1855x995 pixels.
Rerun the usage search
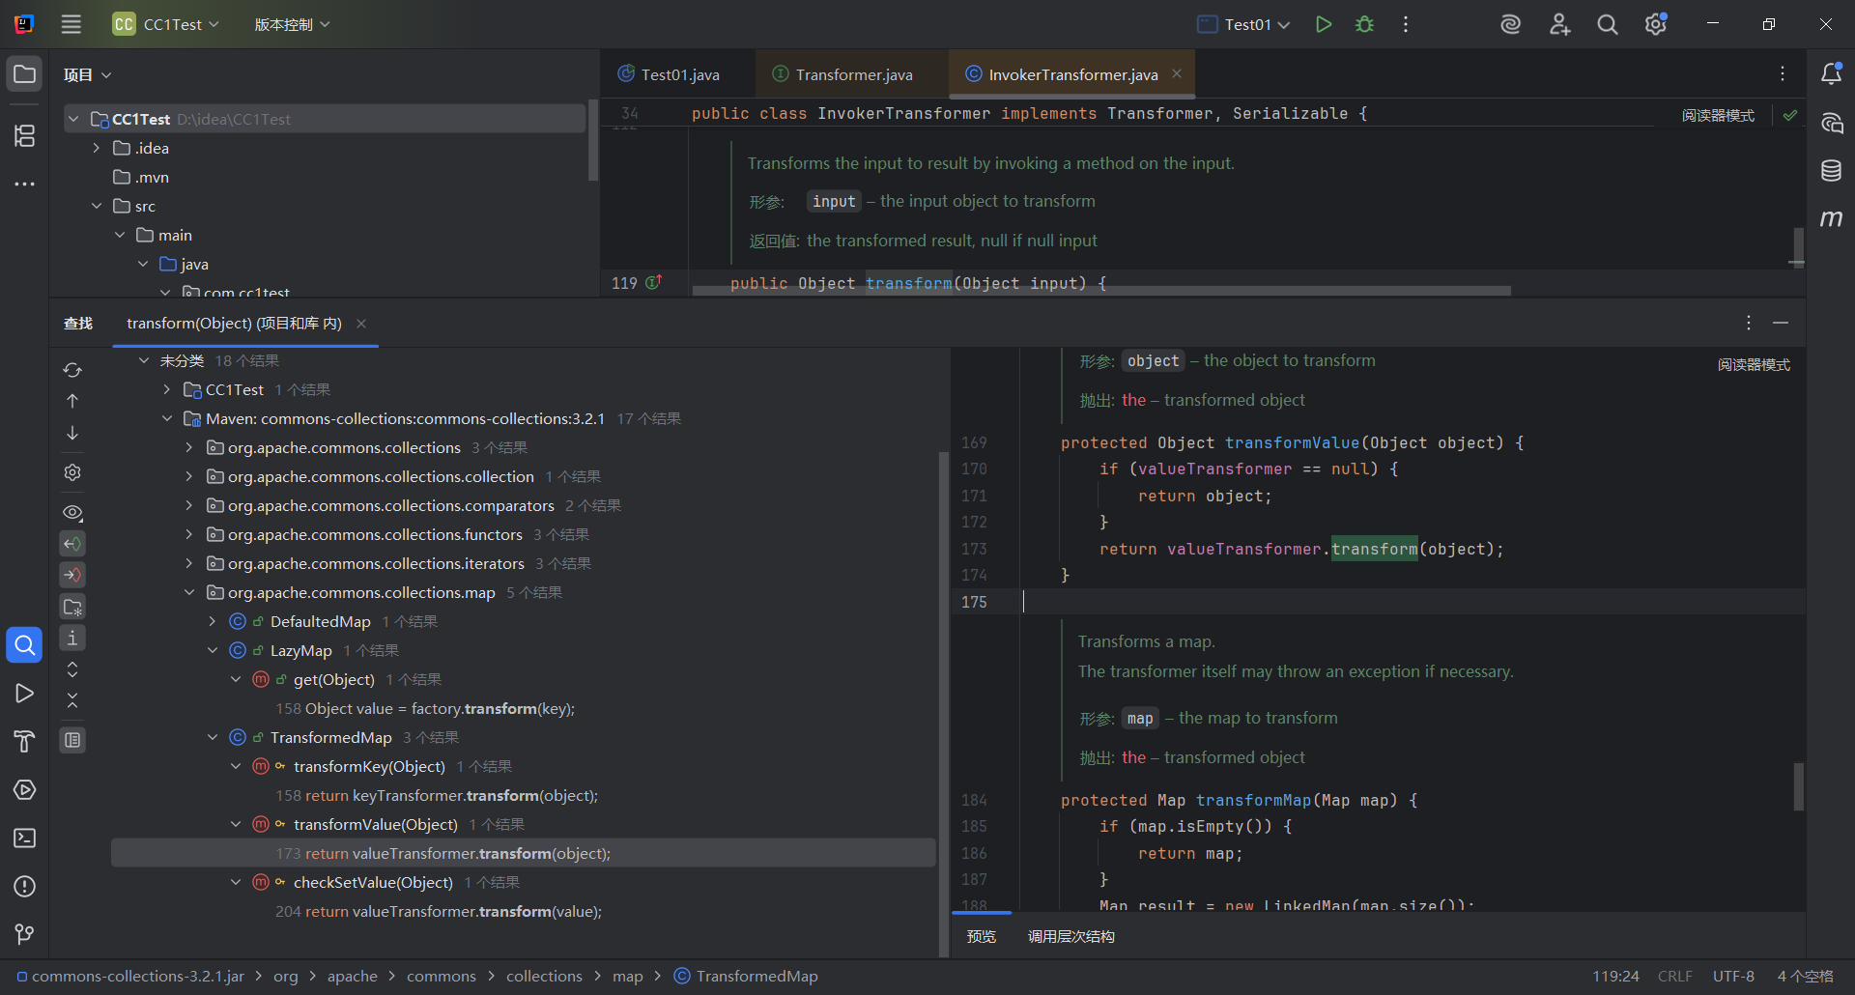coord(72,370)
